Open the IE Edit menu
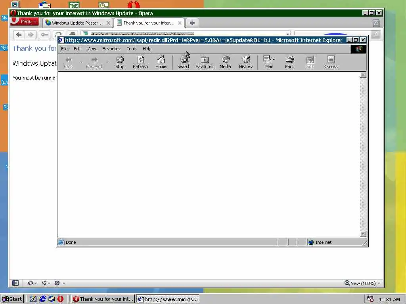Image resolution: width=406 pixels, height=304 pixels. point(77,49)
